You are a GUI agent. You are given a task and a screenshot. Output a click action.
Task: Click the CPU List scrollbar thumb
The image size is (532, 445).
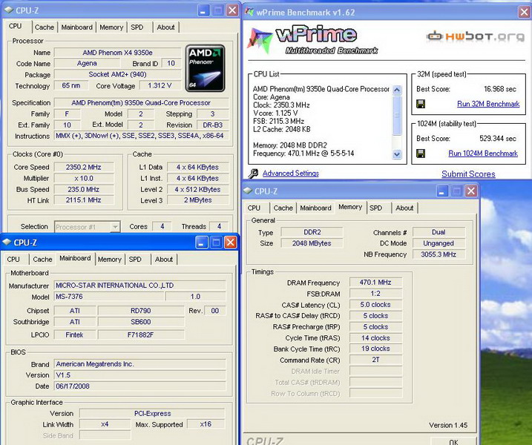(397, 115)
